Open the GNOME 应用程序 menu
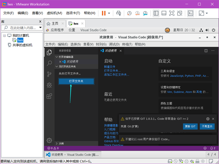219x164 pixels. point(55,30)
